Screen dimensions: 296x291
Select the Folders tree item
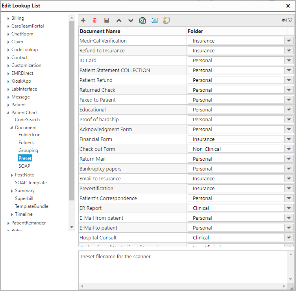click(26, 143)
